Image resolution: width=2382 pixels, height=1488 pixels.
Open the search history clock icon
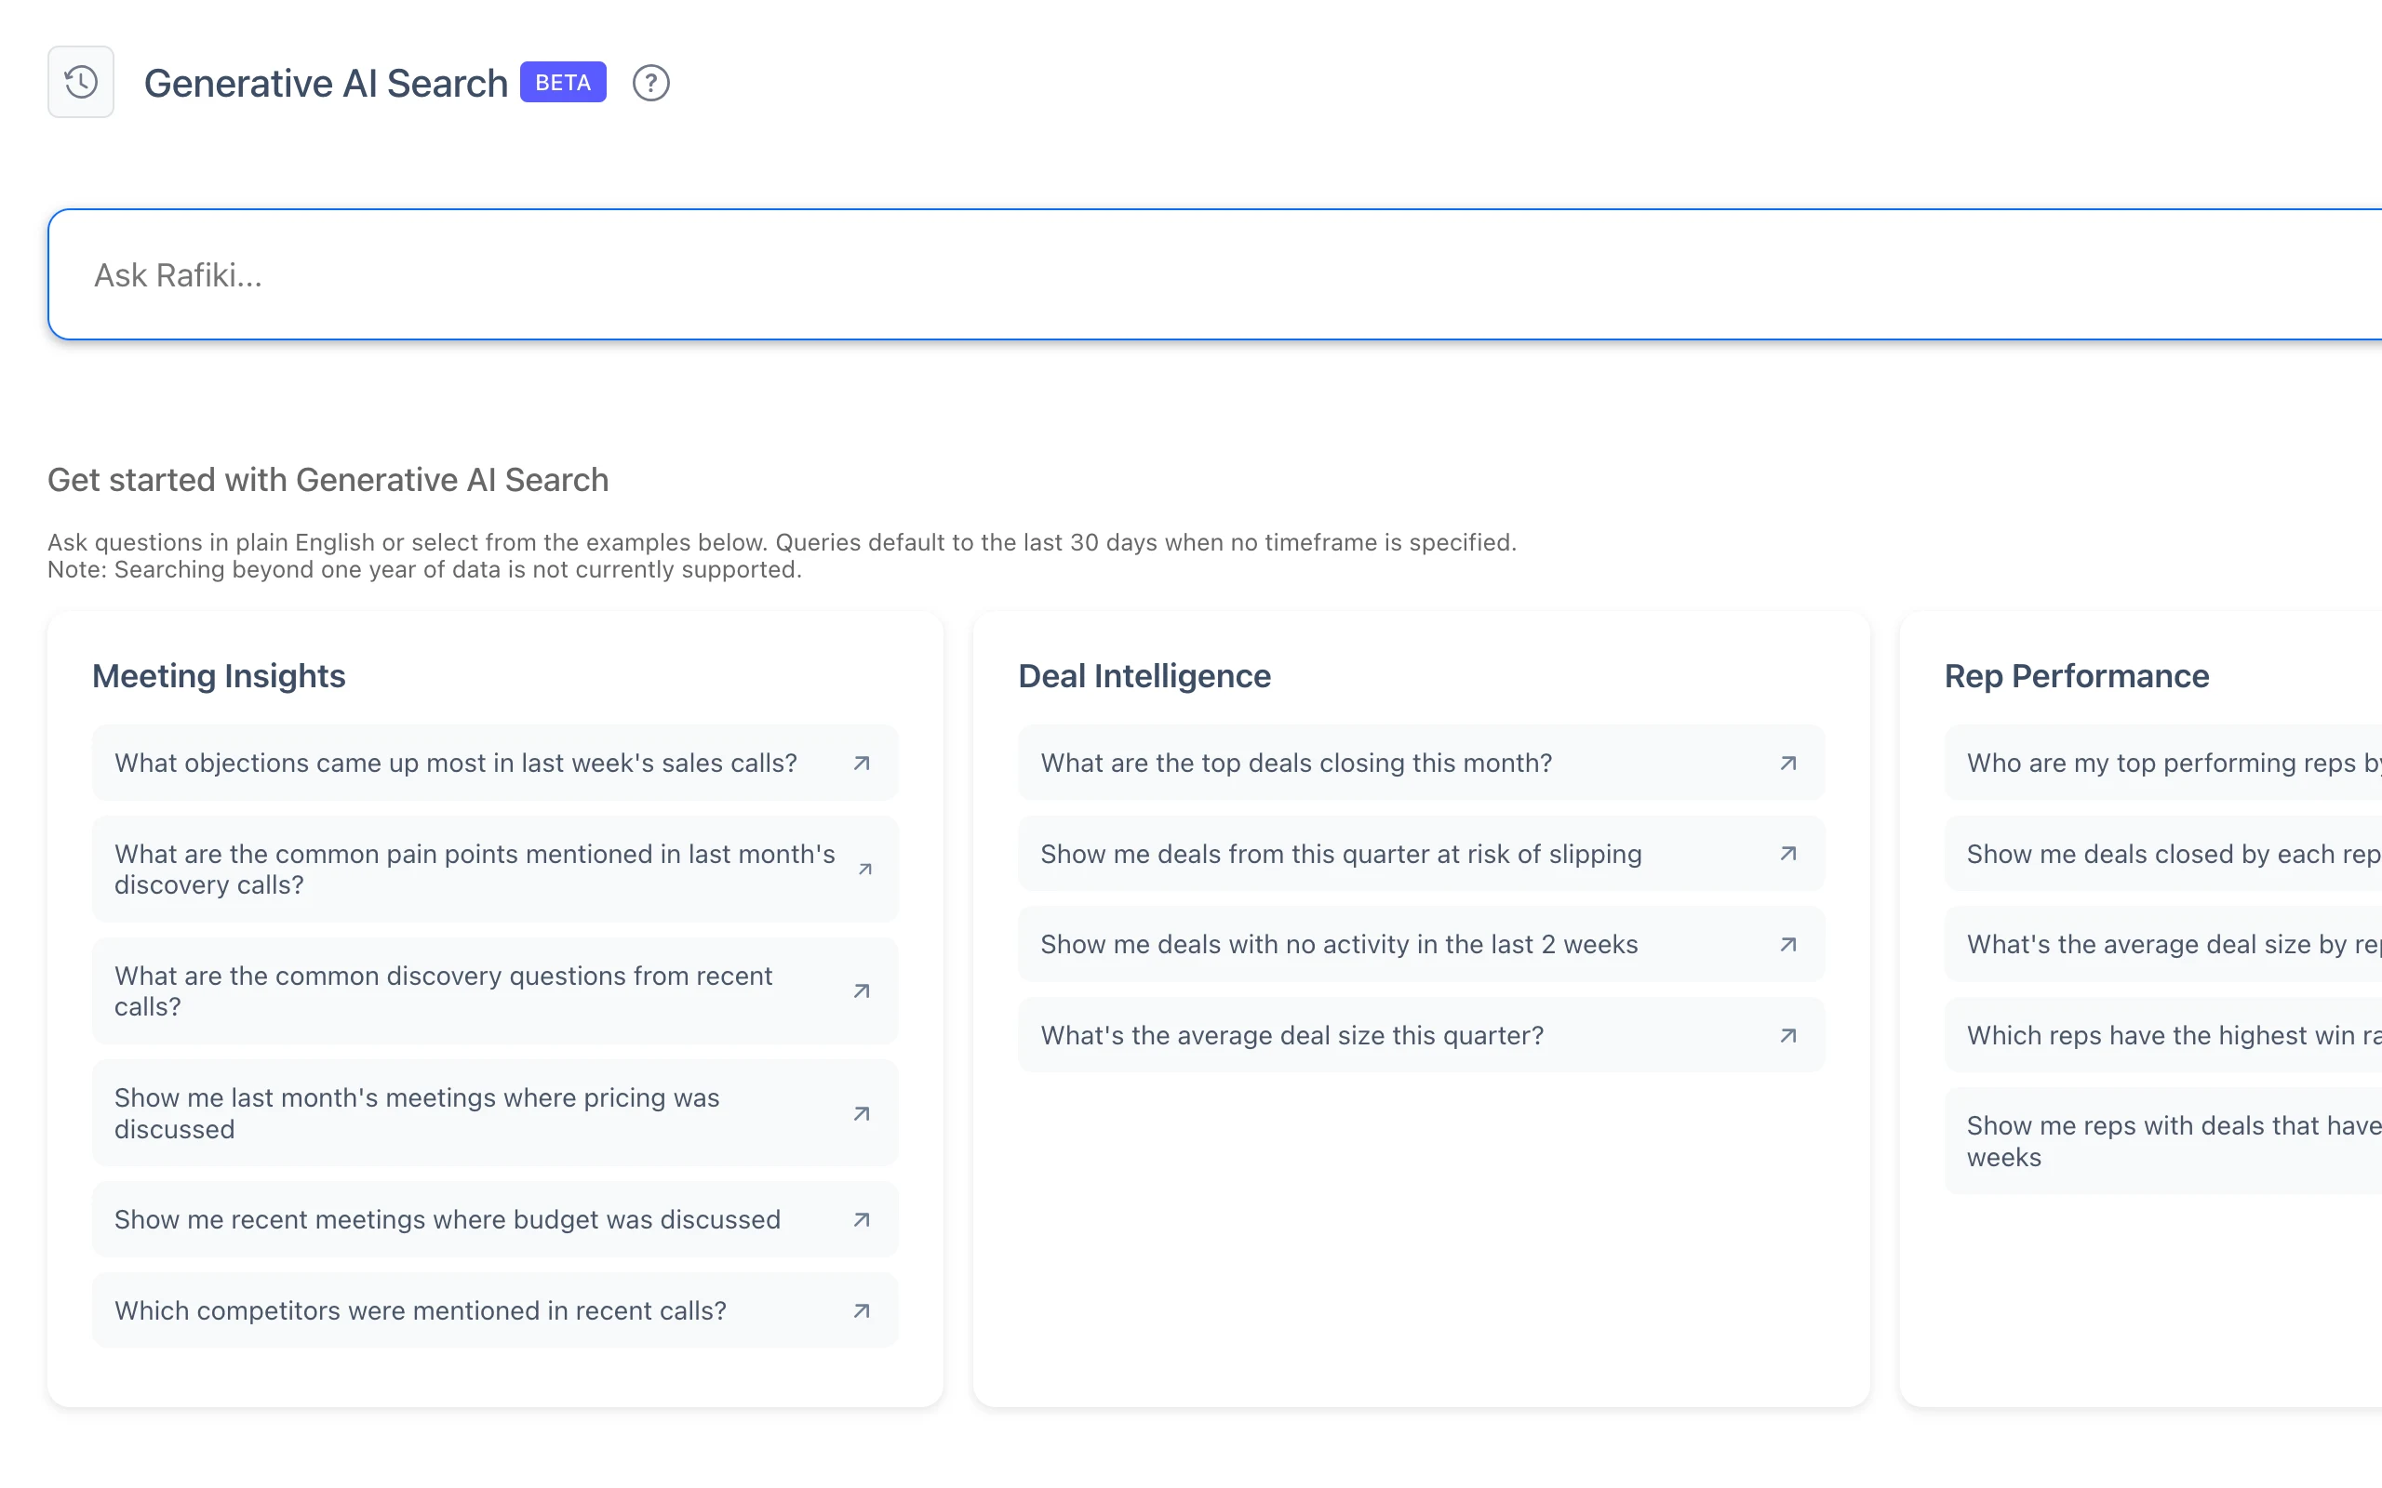click(x=81, y=82)
